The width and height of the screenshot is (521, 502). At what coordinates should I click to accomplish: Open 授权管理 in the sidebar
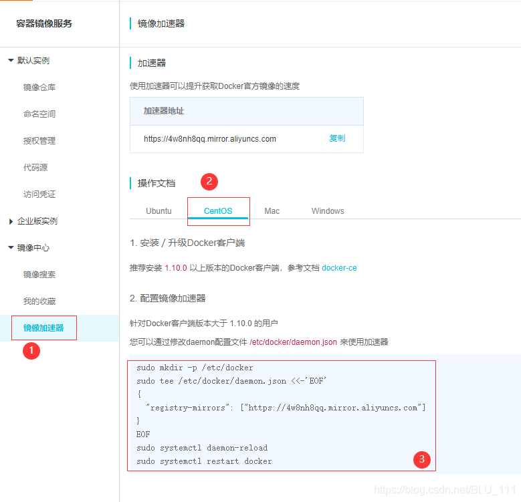[x=39, y=141]
